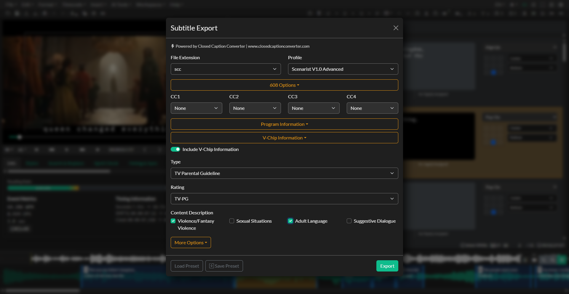Collapse the 608 Options section
Image resolution: width=569 pixels, height=294 pixels.
click(284, 85)
